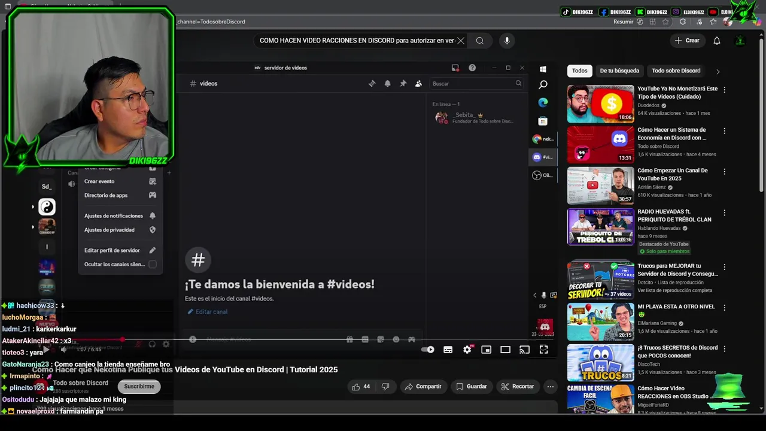Screen dimensions: 766x431
Task: Open Sistema de Economía en Discord thumbnail
Action: tap(600, 144)
